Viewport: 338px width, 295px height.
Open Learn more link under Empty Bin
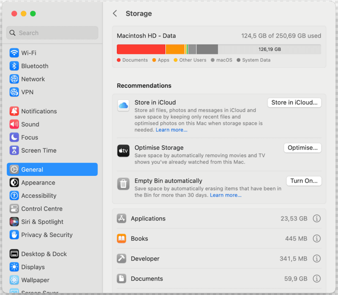click(226, 195)
